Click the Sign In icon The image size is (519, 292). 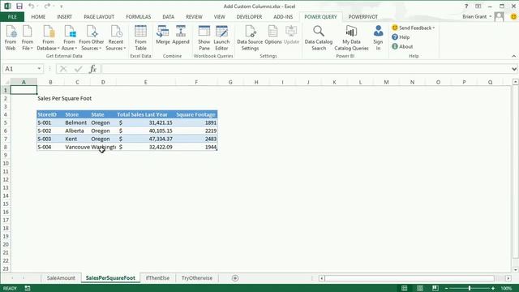tap(378, 38)
